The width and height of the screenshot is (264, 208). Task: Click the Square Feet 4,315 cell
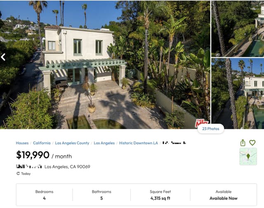(x=160, y=195)
